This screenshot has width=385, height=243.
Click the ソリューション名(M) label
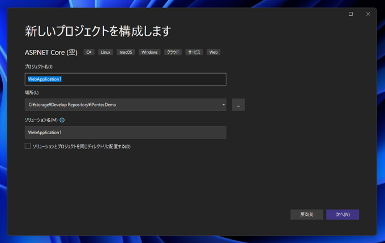(x=41, y=120)
